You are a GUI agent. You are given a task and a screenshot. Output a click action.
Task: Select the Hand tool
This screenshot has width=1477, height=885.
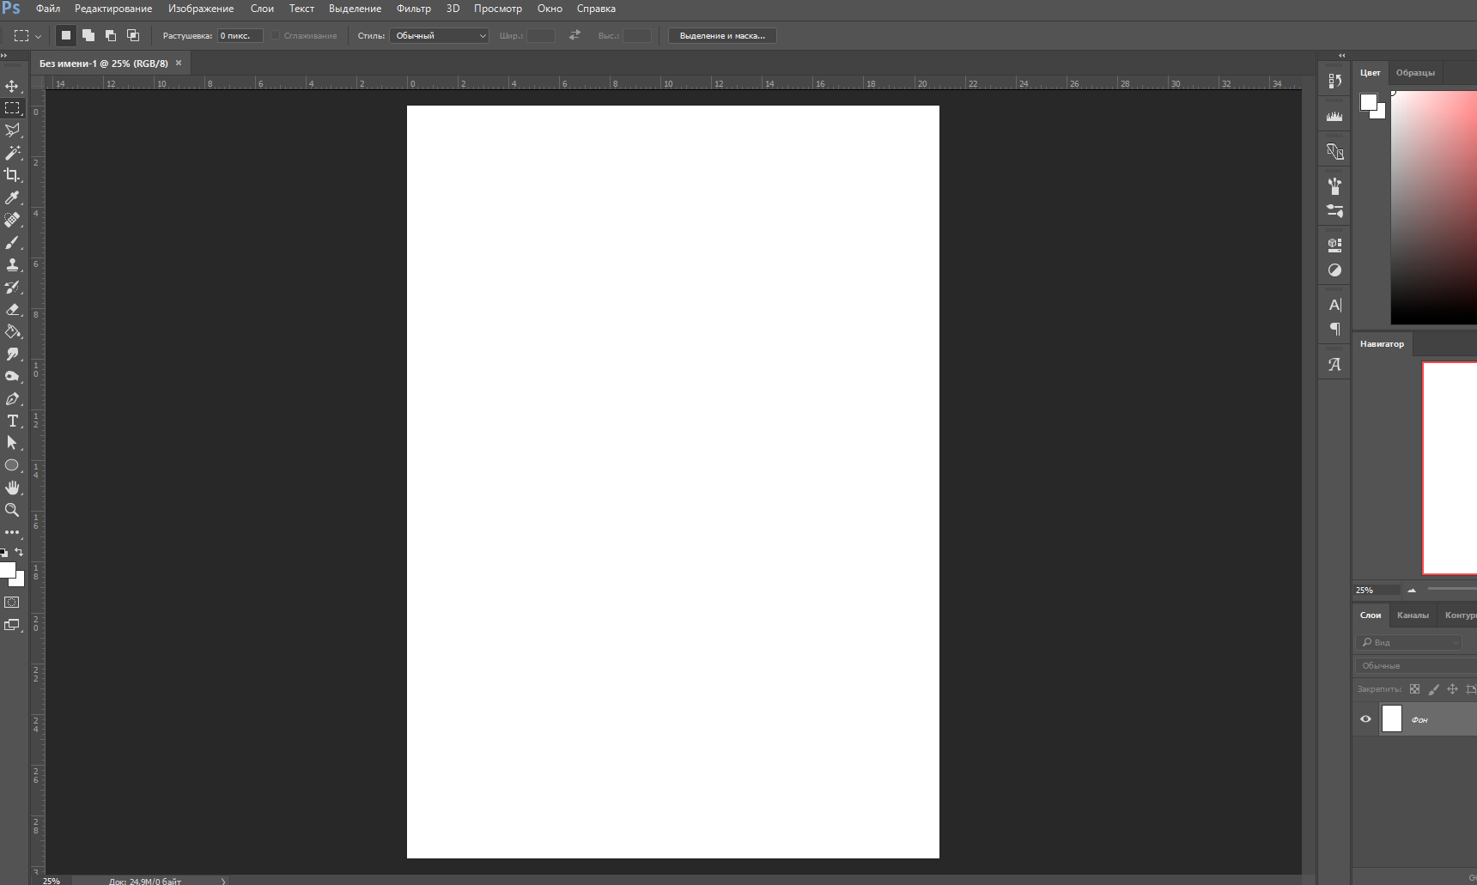tap(12, 488)
